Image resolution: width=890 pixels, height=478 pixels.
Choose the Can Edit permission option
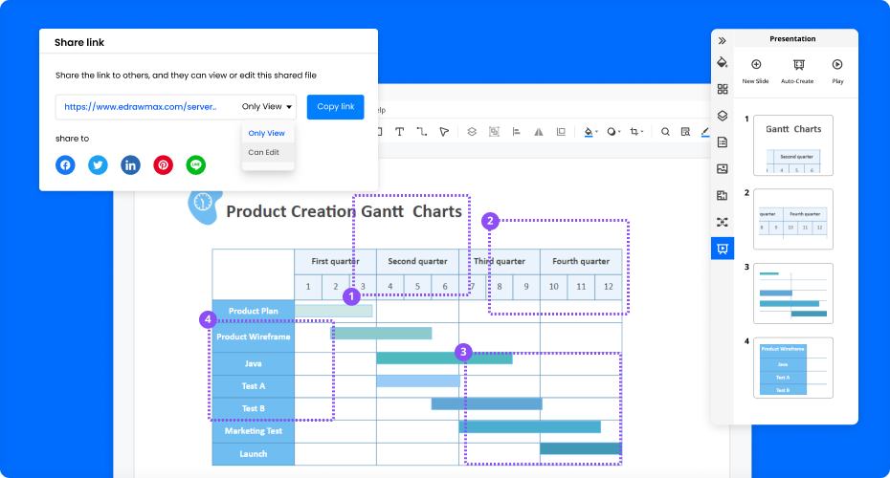(x=264, y=152)
